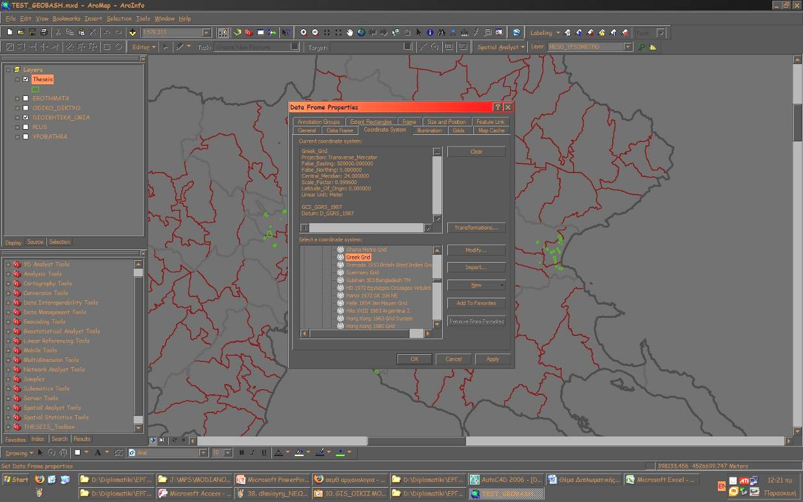The height and width of the screenshot is (502, 803).
Task: Click the Open map document folder icon
Action: [x=21, y=32]
